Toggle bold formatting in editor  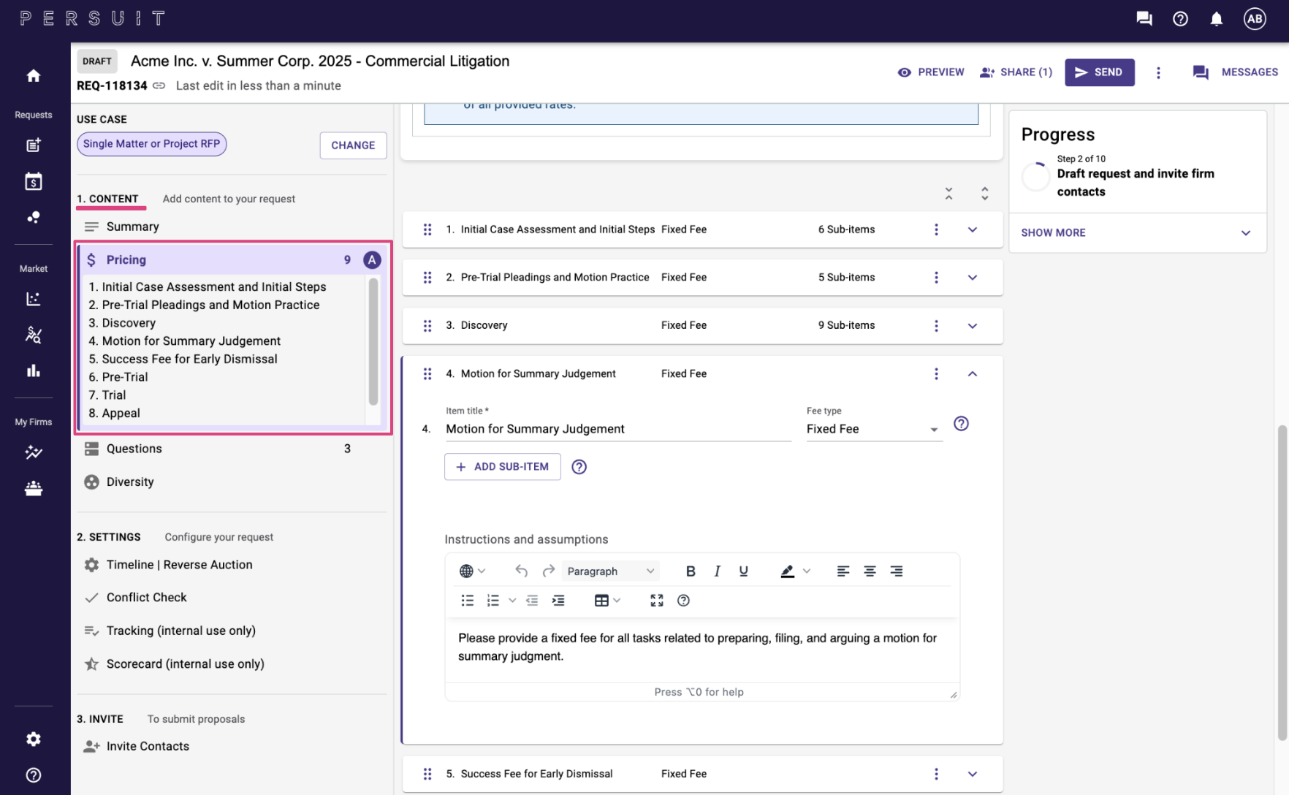pos(691,571)
